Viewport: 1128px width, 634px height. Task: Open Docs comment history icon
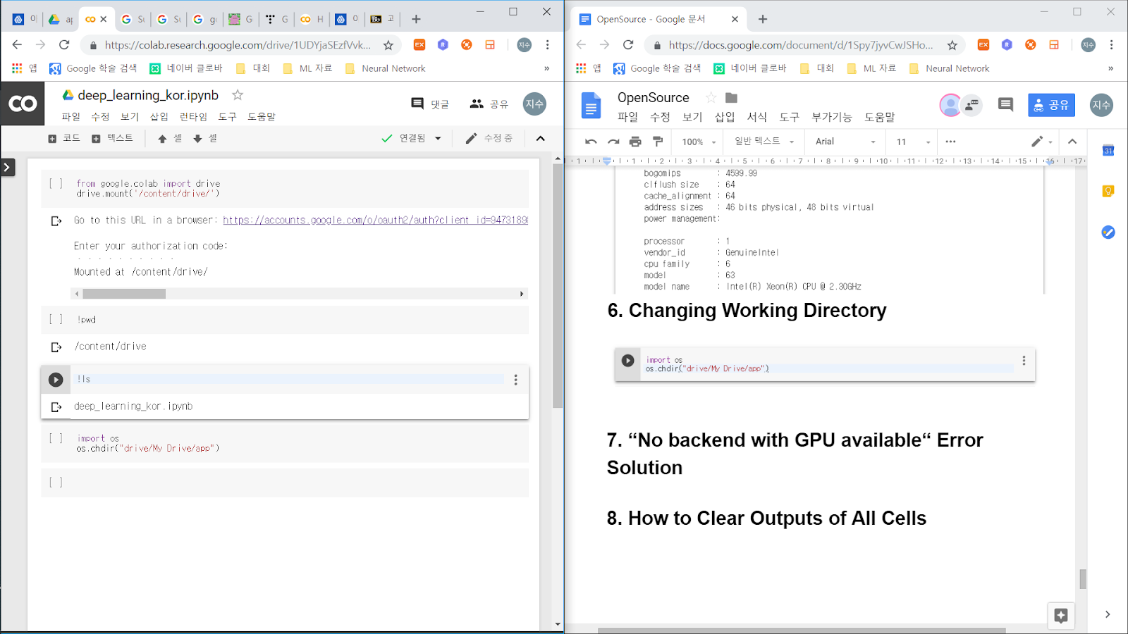pyautogui.click(x=1005, y=105)
